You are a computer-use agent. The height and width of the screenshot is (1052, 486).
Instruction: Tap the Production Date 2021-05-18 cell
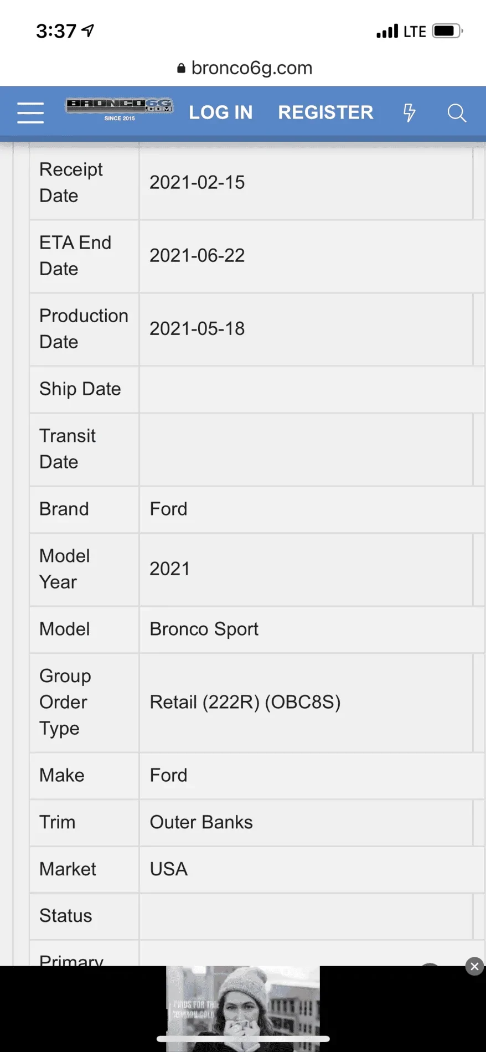197,328
